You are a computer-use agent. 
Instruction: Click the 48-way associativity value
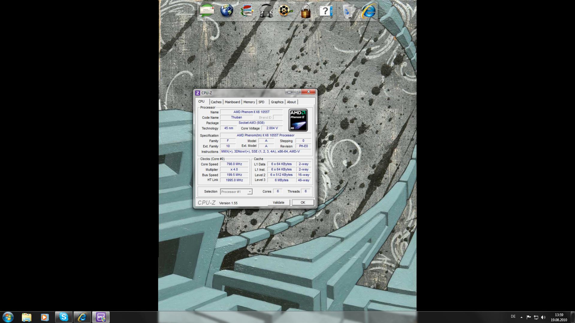coord(304,180)
